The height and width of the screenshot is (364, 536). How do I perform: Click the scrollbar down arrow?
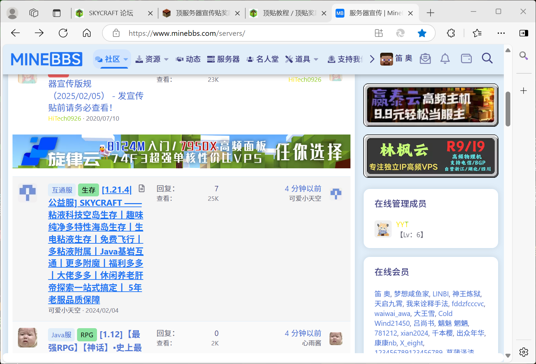(508, 356)
